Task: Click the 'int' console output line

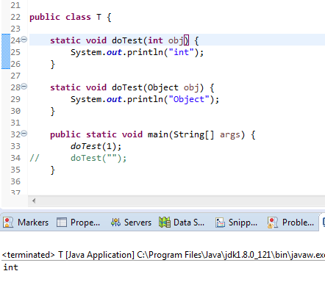Action: point(11,267)
